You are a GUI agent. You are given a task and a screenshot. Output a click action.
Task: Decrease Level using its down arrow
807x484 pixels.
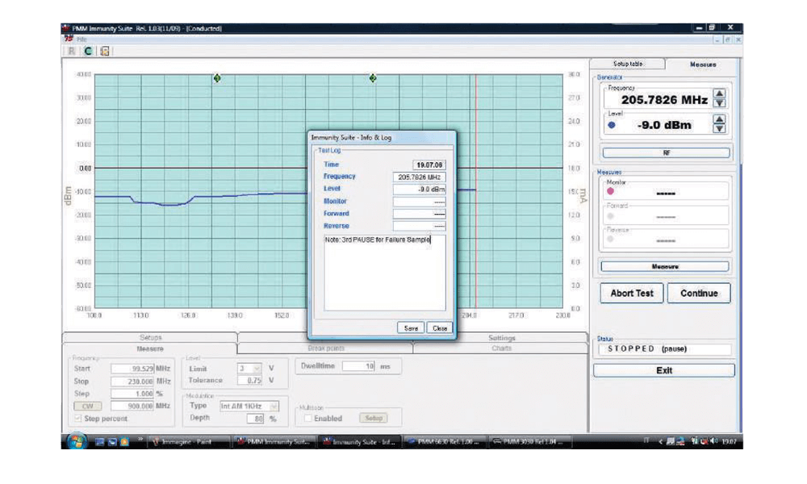(718, 129)
